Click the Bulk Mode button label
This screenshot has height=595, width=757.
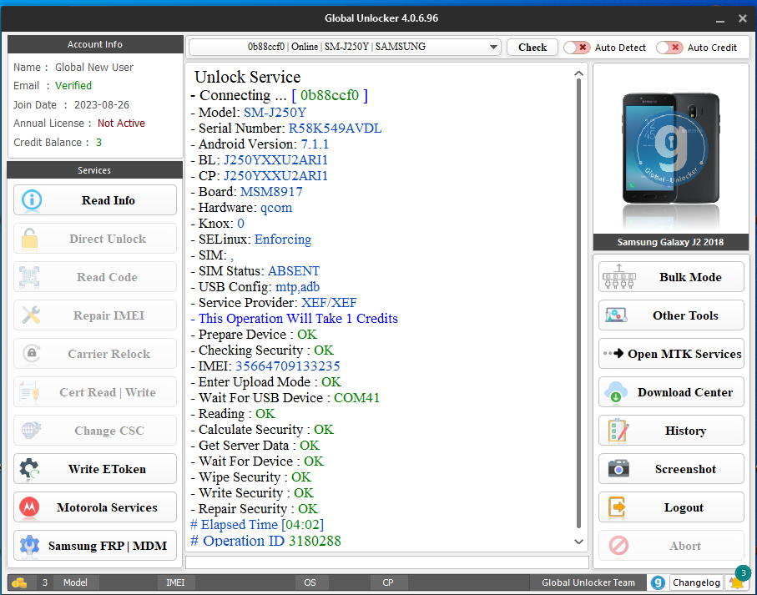coord(690,277)
